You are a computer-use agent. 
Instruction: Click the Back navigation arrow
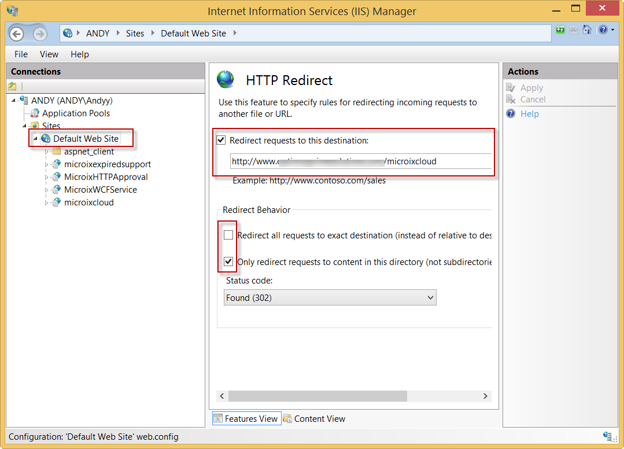17,34
